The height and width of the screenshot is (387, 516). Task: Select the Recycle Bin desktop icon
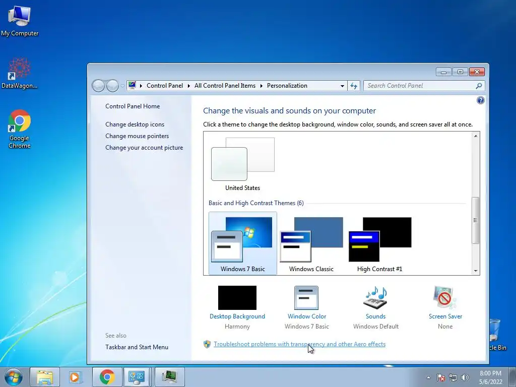(497, 335)
